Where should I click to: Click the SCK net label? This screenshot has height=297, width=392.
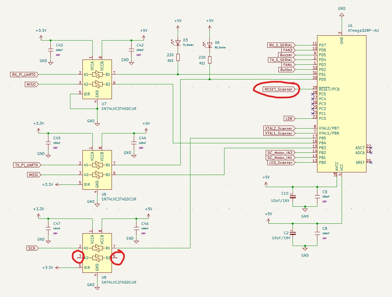[x=32, y=248]
